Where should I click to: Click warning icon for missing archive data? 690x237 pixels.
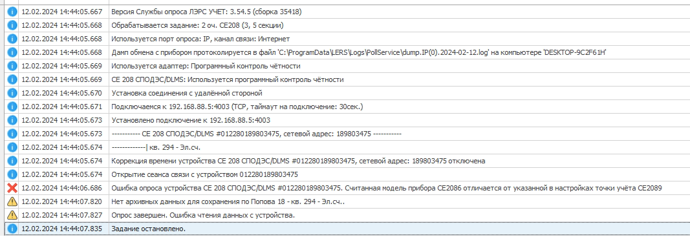(x=12, y=202)
